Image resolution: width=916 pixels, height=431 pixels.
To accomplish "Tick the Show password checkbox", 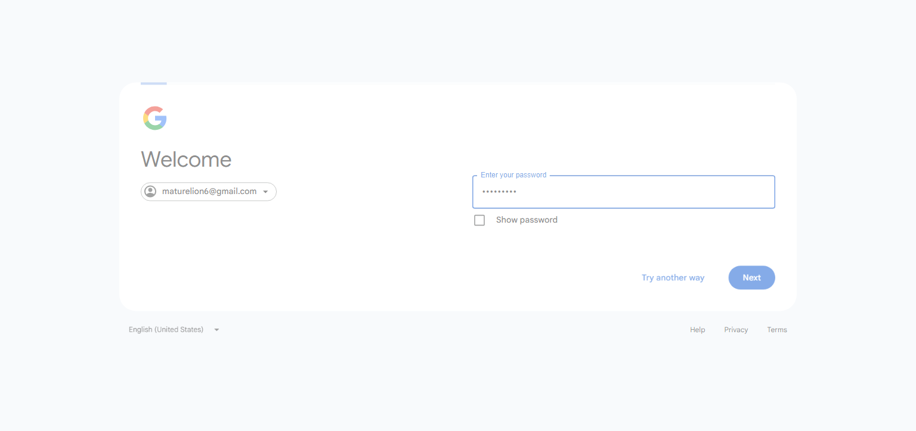I will point(479,220).
